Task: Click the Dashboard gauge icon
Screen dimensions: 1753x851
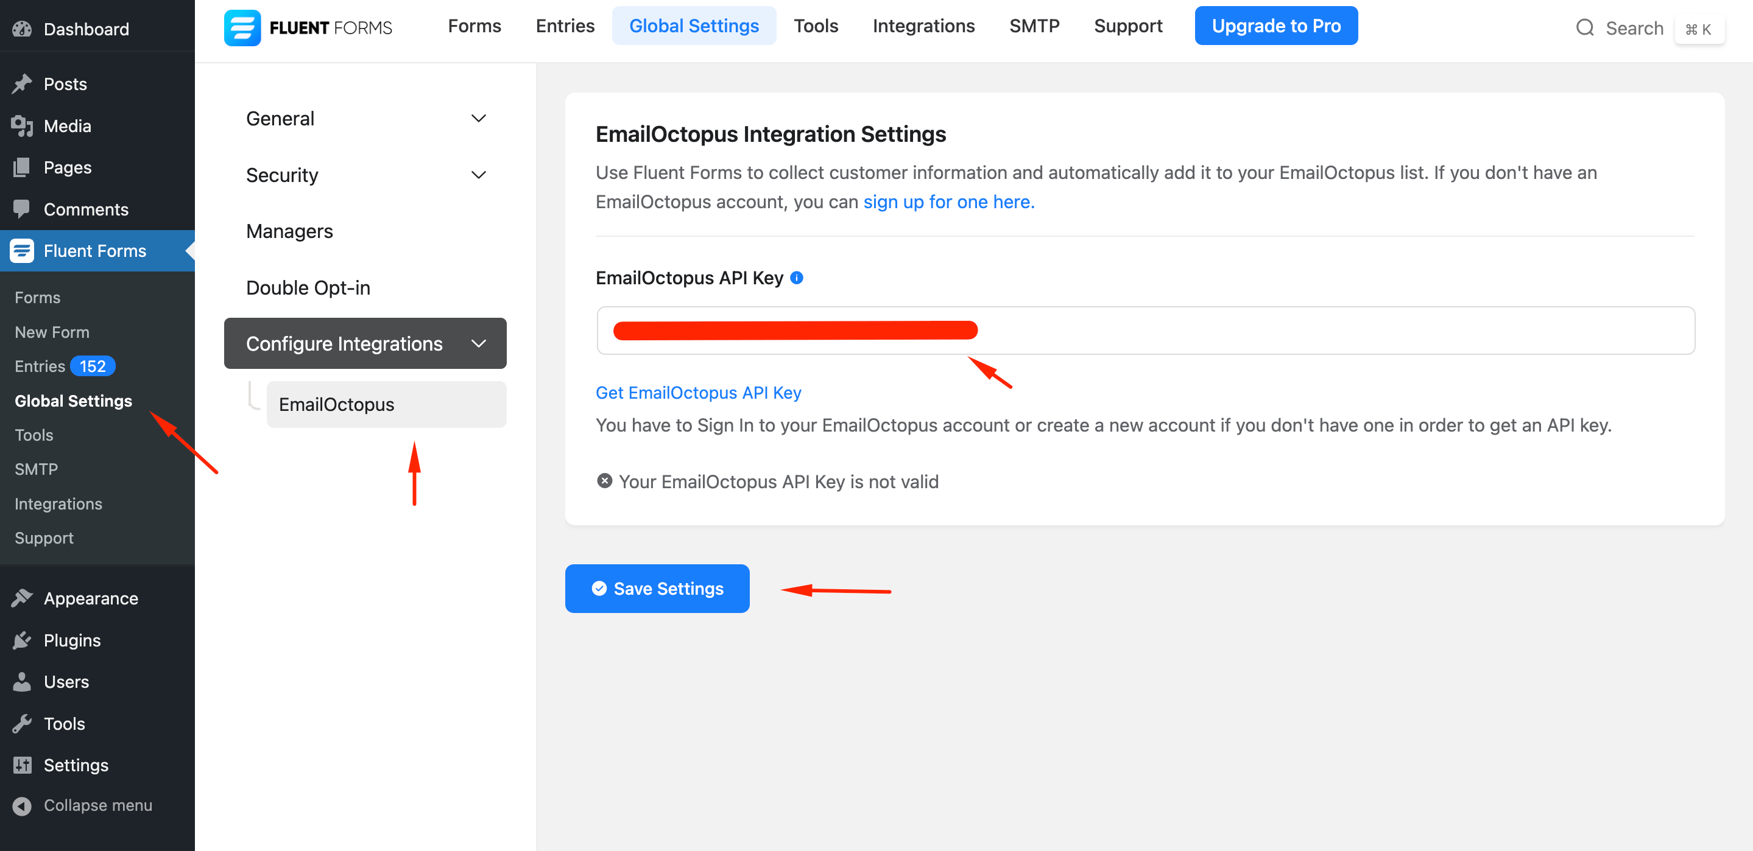Action: pos(22,29)
